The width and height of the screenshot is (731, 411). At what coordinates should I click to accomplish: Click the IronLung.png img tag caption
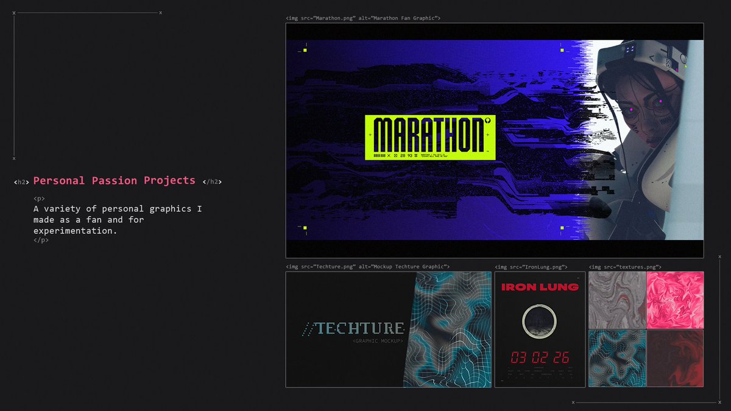pyautogui.click(x=531, y=267)
